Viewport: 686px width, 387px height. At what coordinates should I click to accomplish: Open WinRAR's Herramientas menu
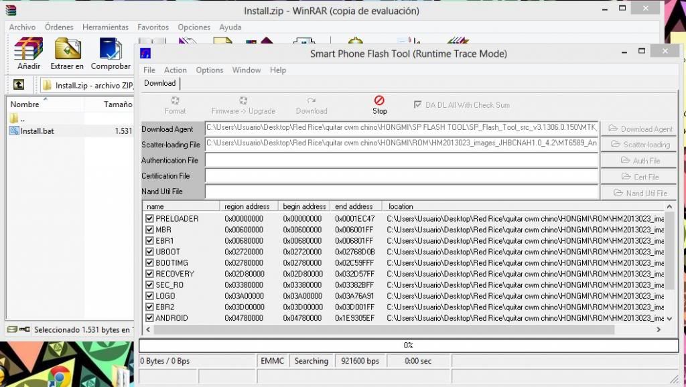click(x=105, y=27)
